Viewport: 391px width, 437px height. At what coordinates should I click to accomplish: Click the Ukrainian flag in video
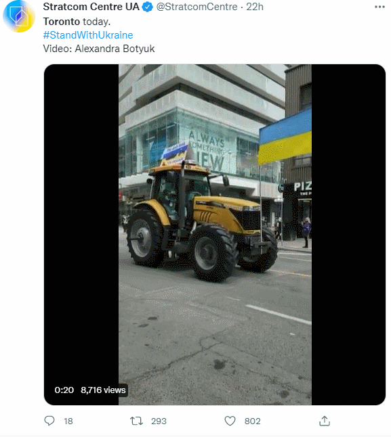(x=285, y=137)
